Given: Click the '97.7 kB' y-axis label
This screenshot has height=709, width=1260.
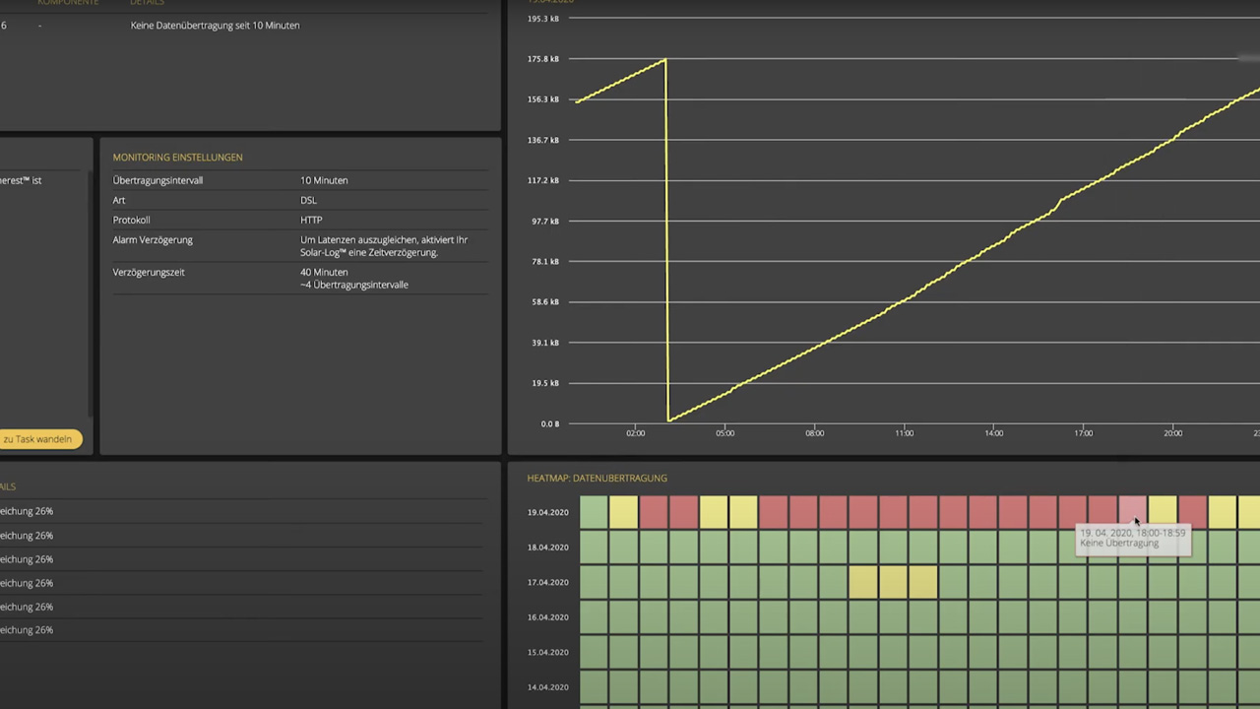Looking at the screenshot, I should (x=545, y=222).
